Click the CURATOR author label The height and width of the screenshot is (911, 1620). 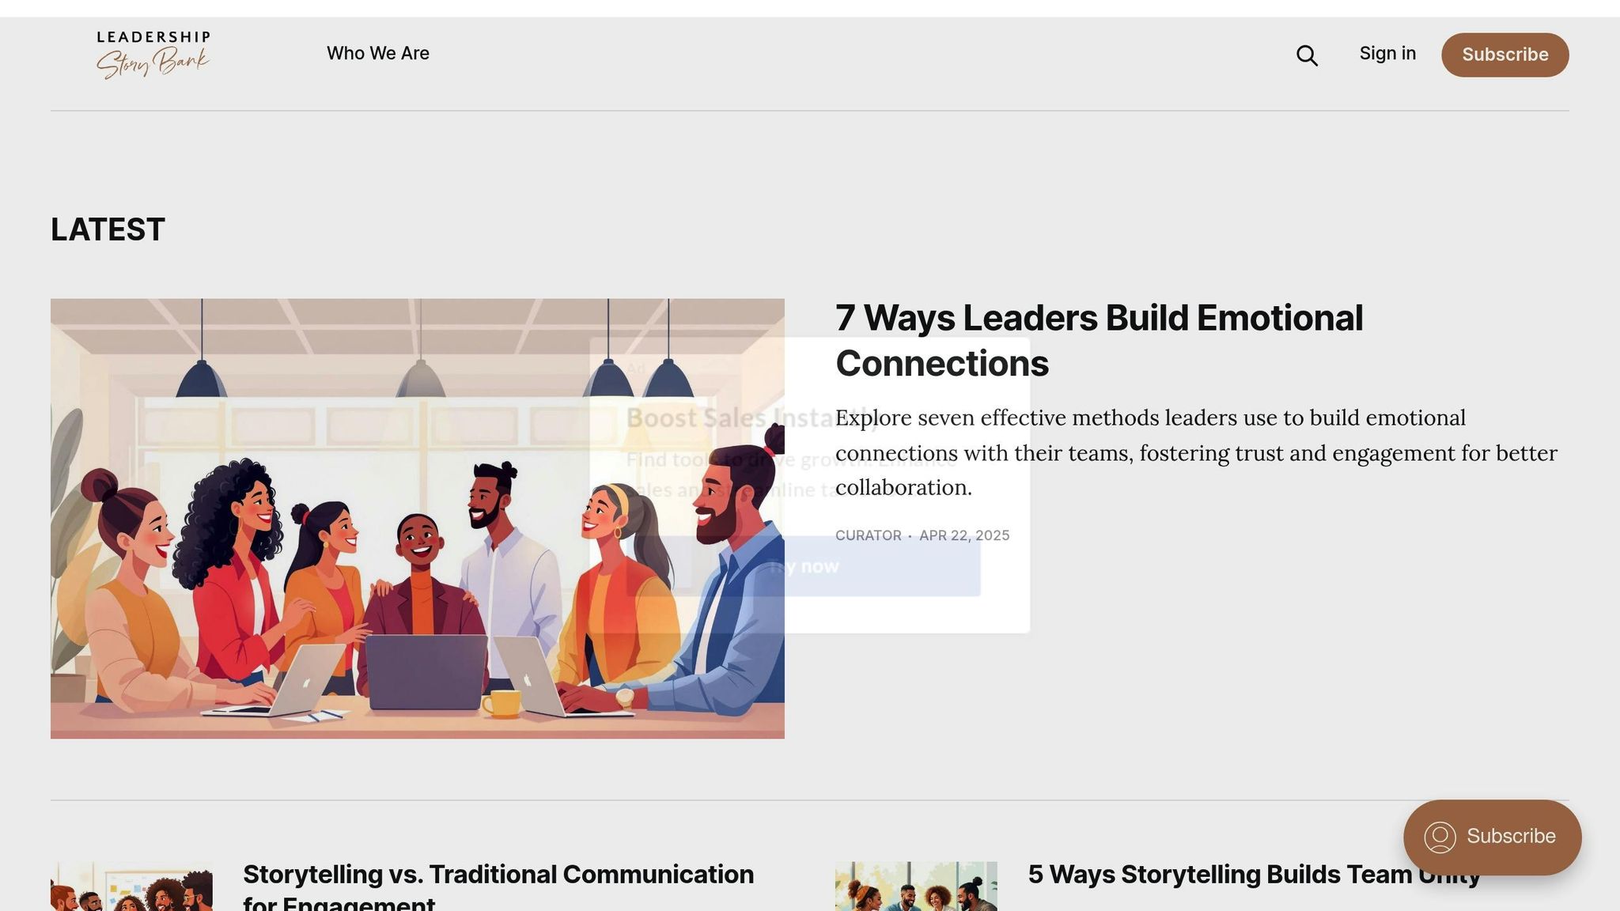[x=869, y=535]
